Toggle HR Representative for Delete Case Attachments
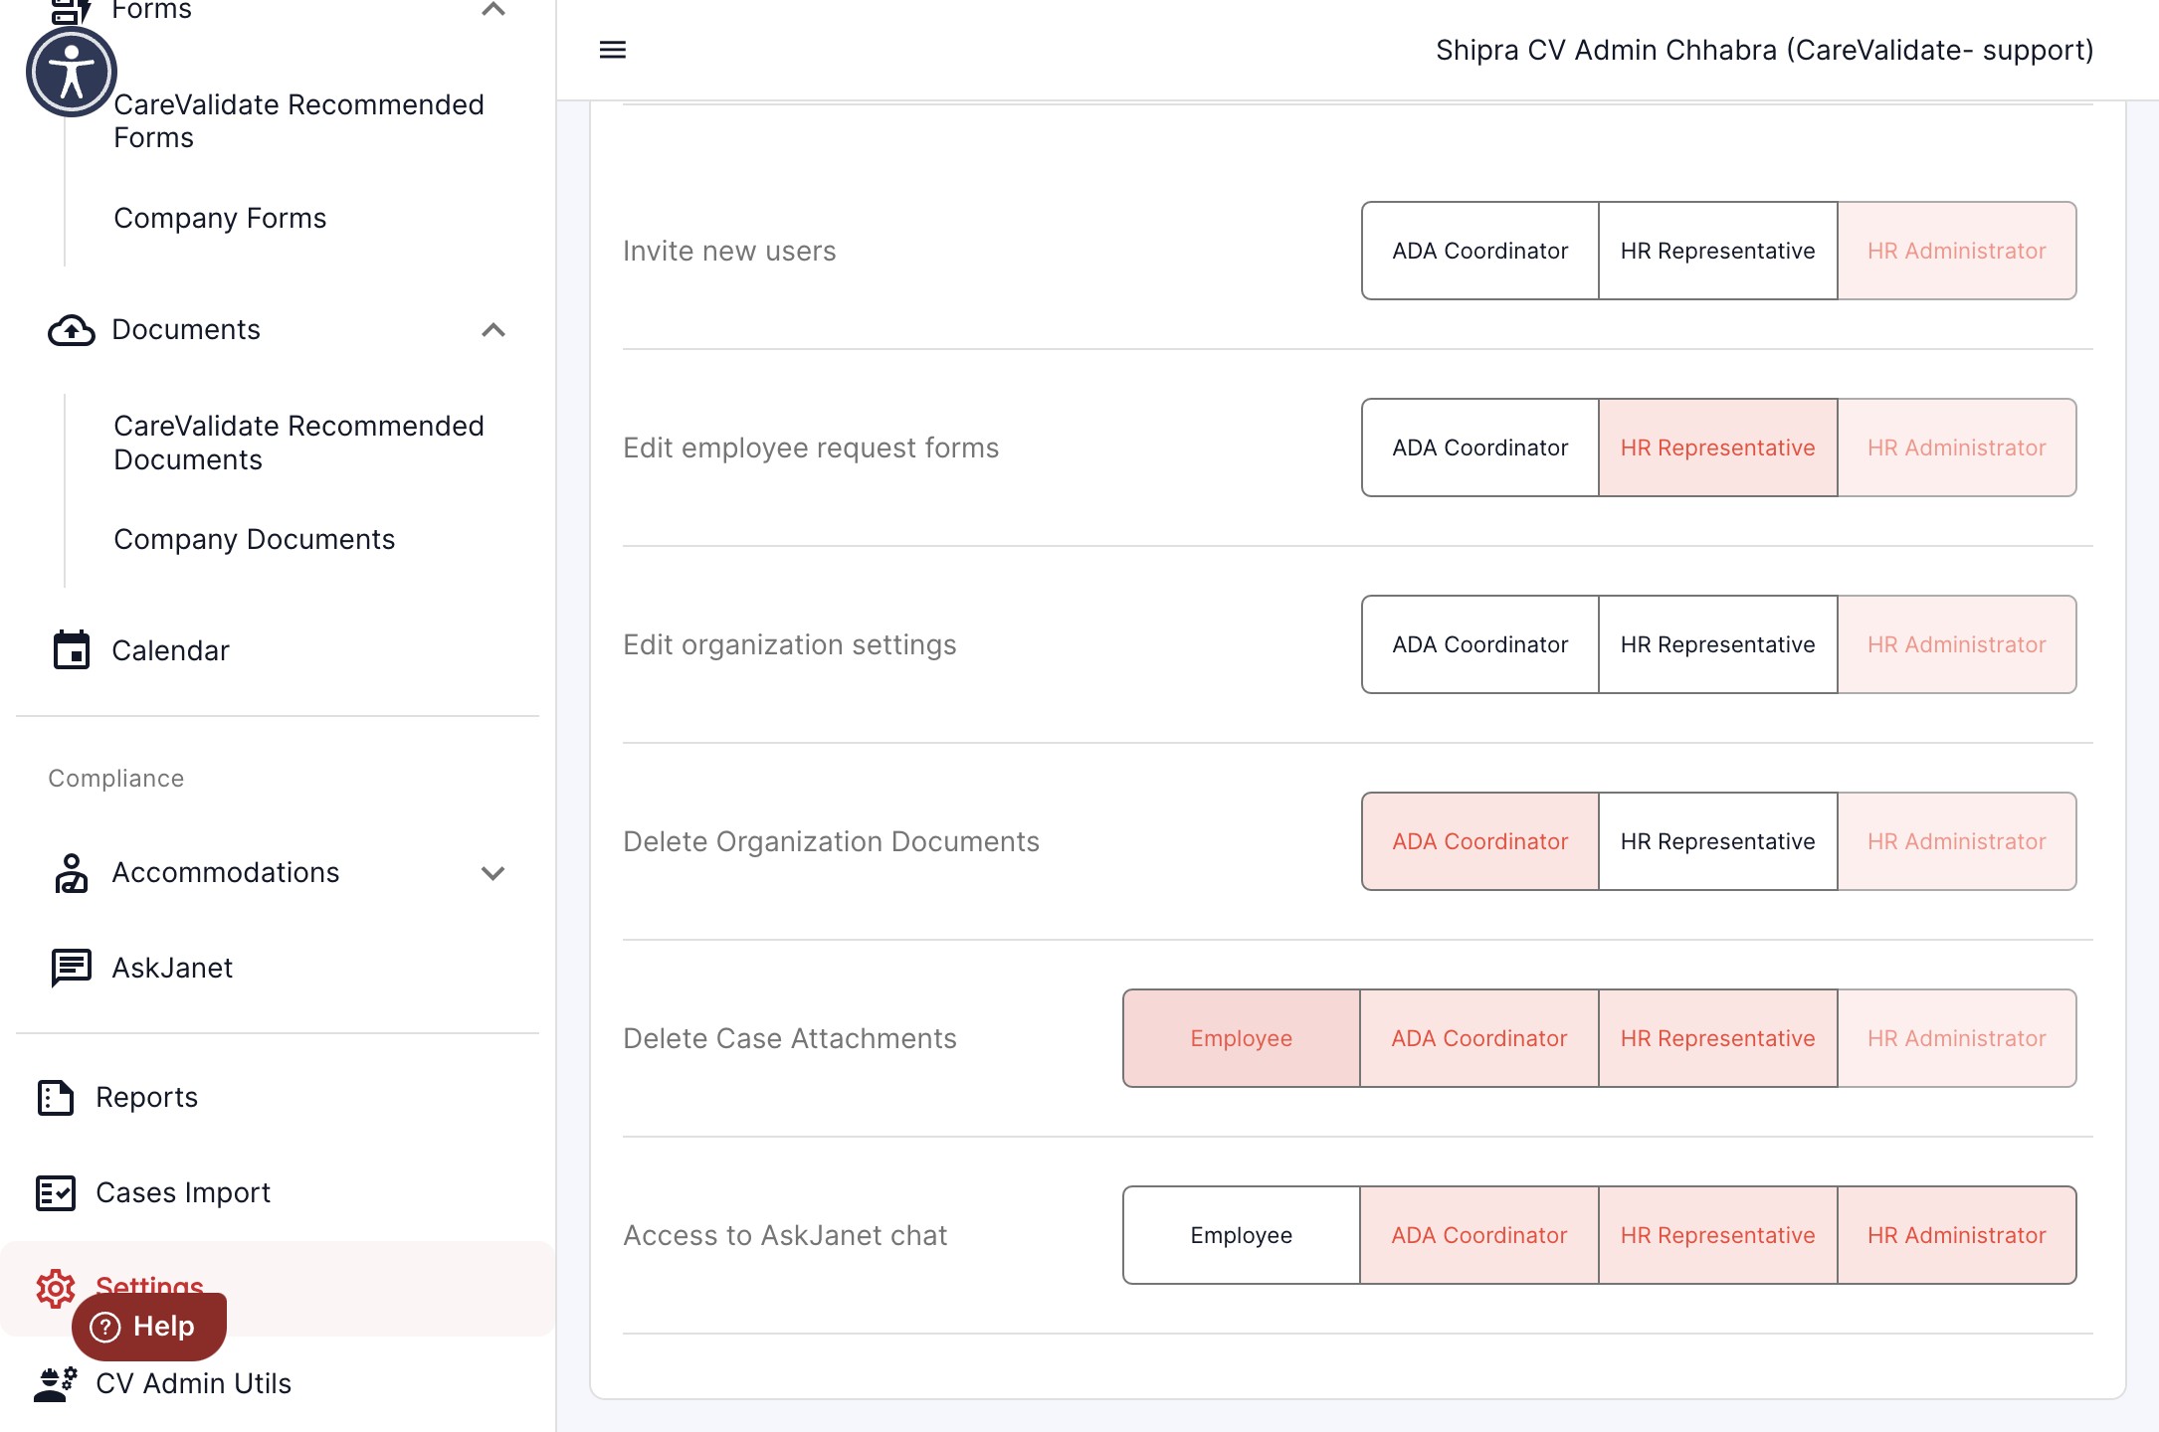The height and width of the screenshot is (1432, 2159). pos(1718,1038)
